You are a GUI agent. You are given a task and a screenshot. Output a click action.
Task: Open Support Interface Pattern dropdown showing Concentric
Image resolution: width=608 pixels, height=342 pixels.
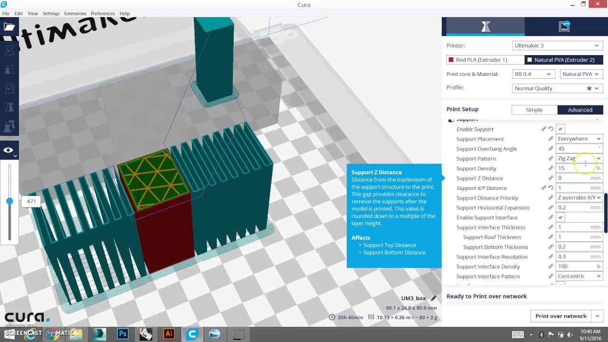pos(579,276)
